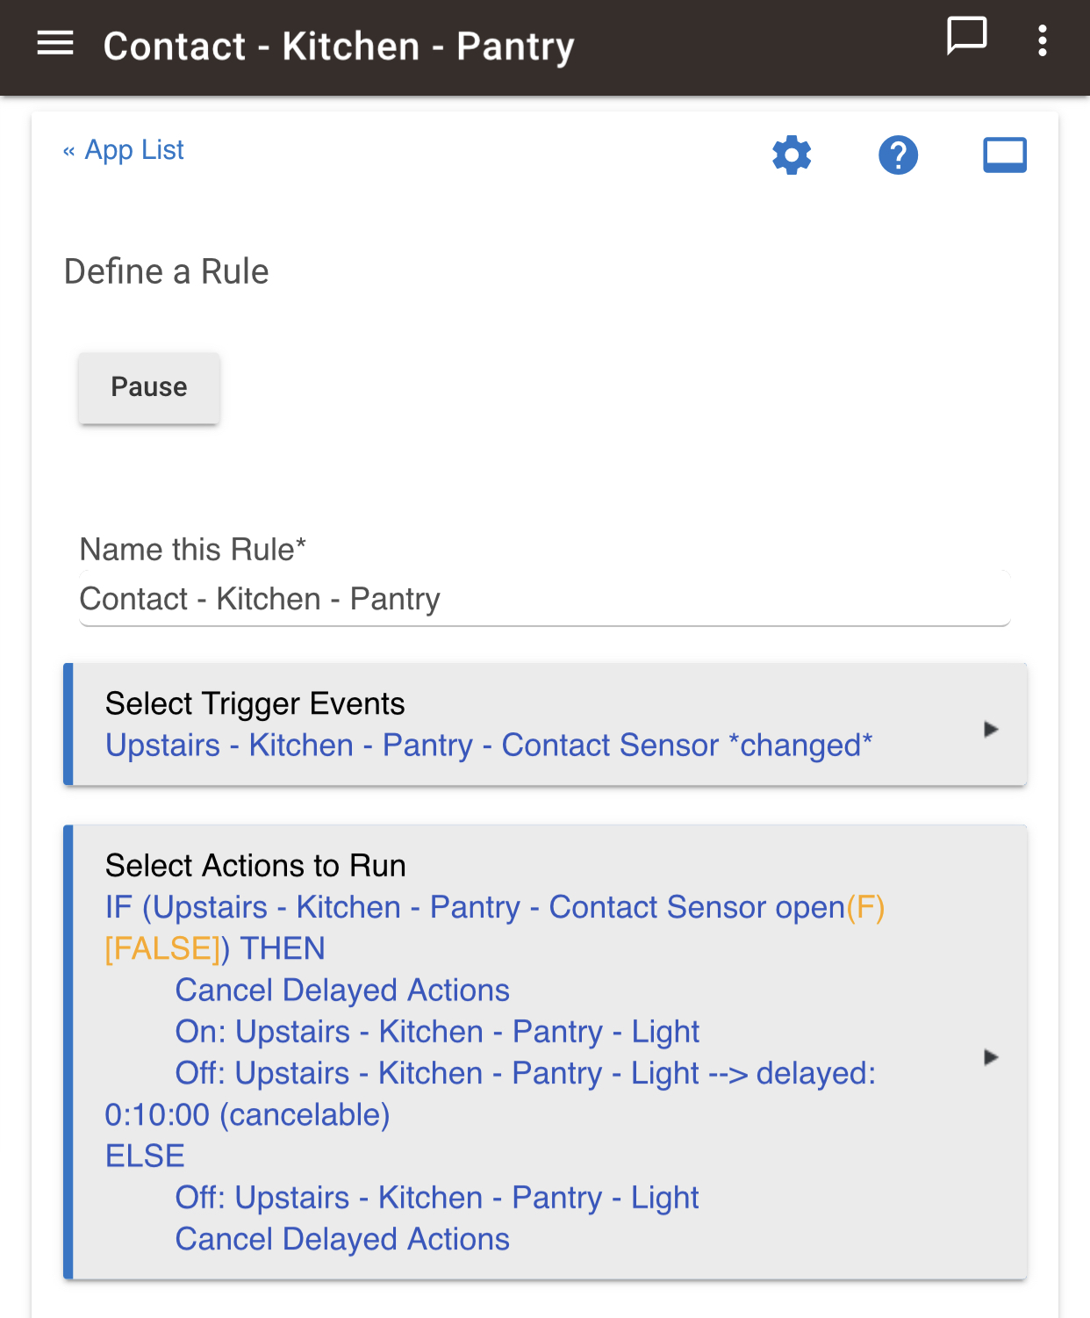Click the blue display monitor icon
1090x1318 pixels.
1005,155
